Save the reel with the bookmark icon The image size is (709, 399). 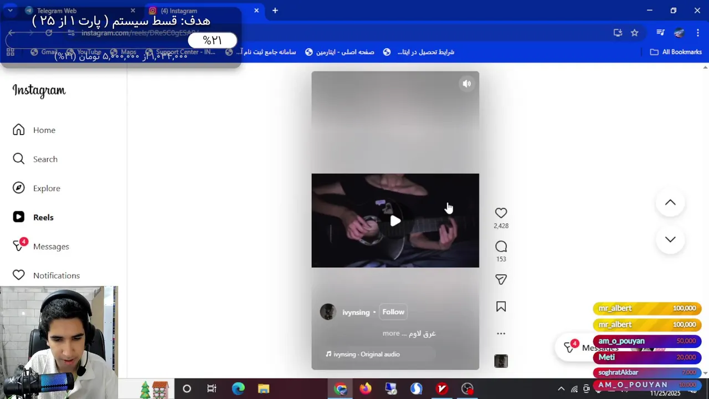pos(501,306)
